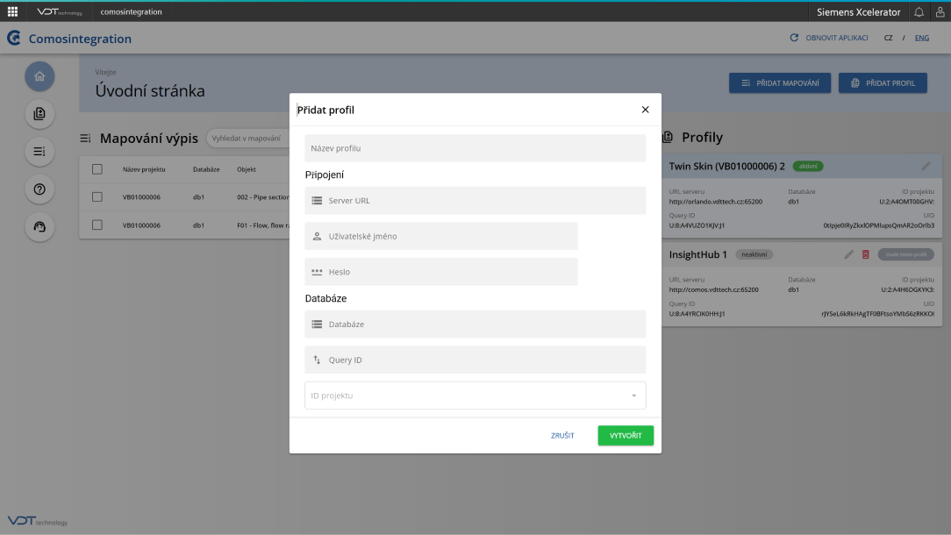The image size is (951, 535).
Task: Open the Profiles icon in the sidebar
Action: pyautogui.click(x=39, y=114)
